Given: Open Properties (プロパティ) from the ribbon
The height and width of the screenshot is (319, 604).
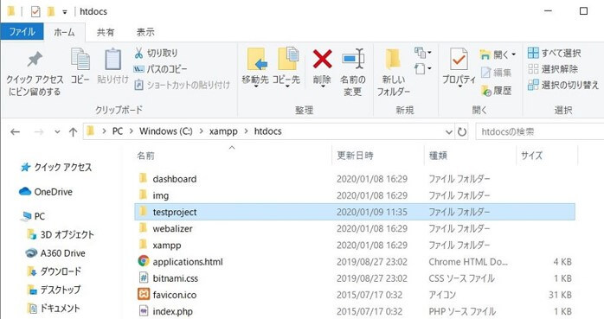Looking at the screenshot, I should tap(459, 67).
